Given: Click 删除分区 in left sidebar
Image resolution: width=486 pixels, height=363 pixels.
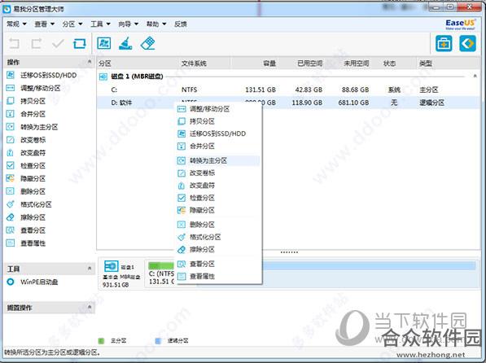Looking at the screenshot, I should 26,191.
